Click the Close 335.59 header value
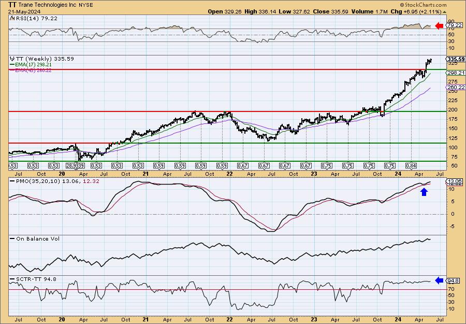 pyautogui.click(x=331, y=11)
